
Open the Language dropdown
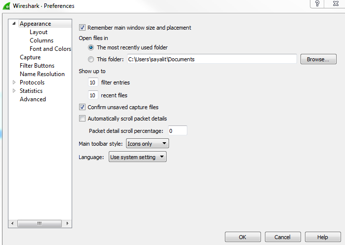click(x=137, y=157)
